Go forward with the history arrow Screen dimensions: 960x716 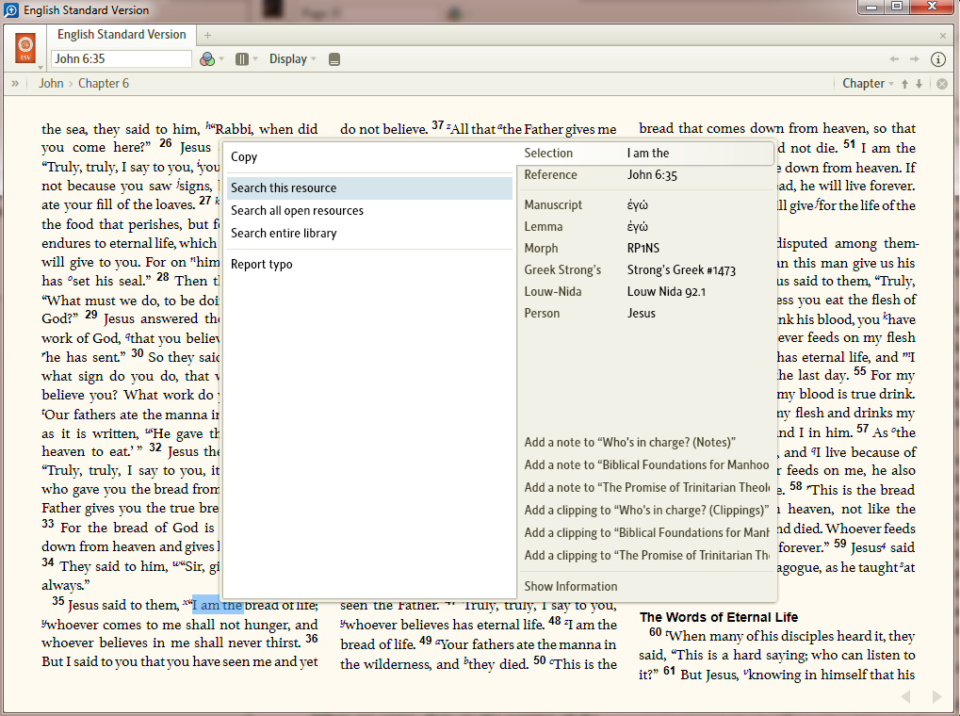[914, 58]
